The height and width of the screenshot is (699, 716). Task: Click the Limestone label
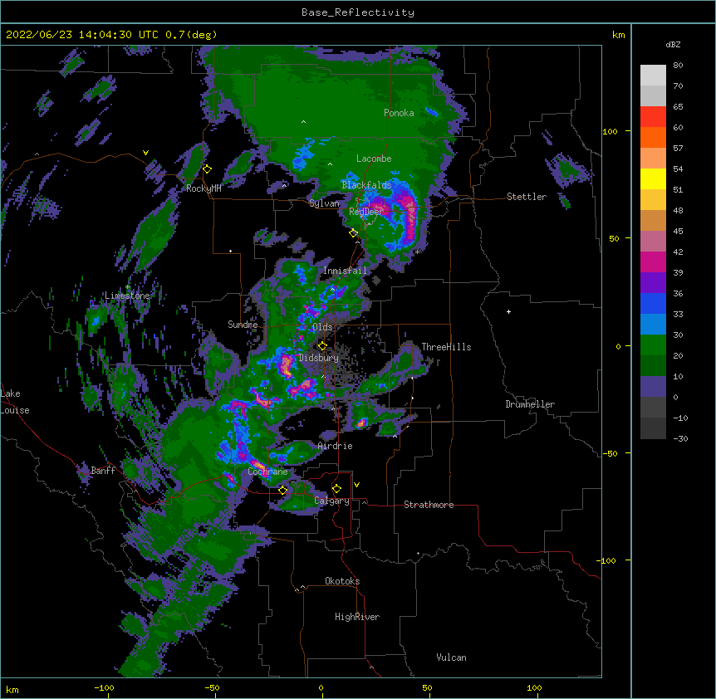pyautogui.click(x=127, y=296)
